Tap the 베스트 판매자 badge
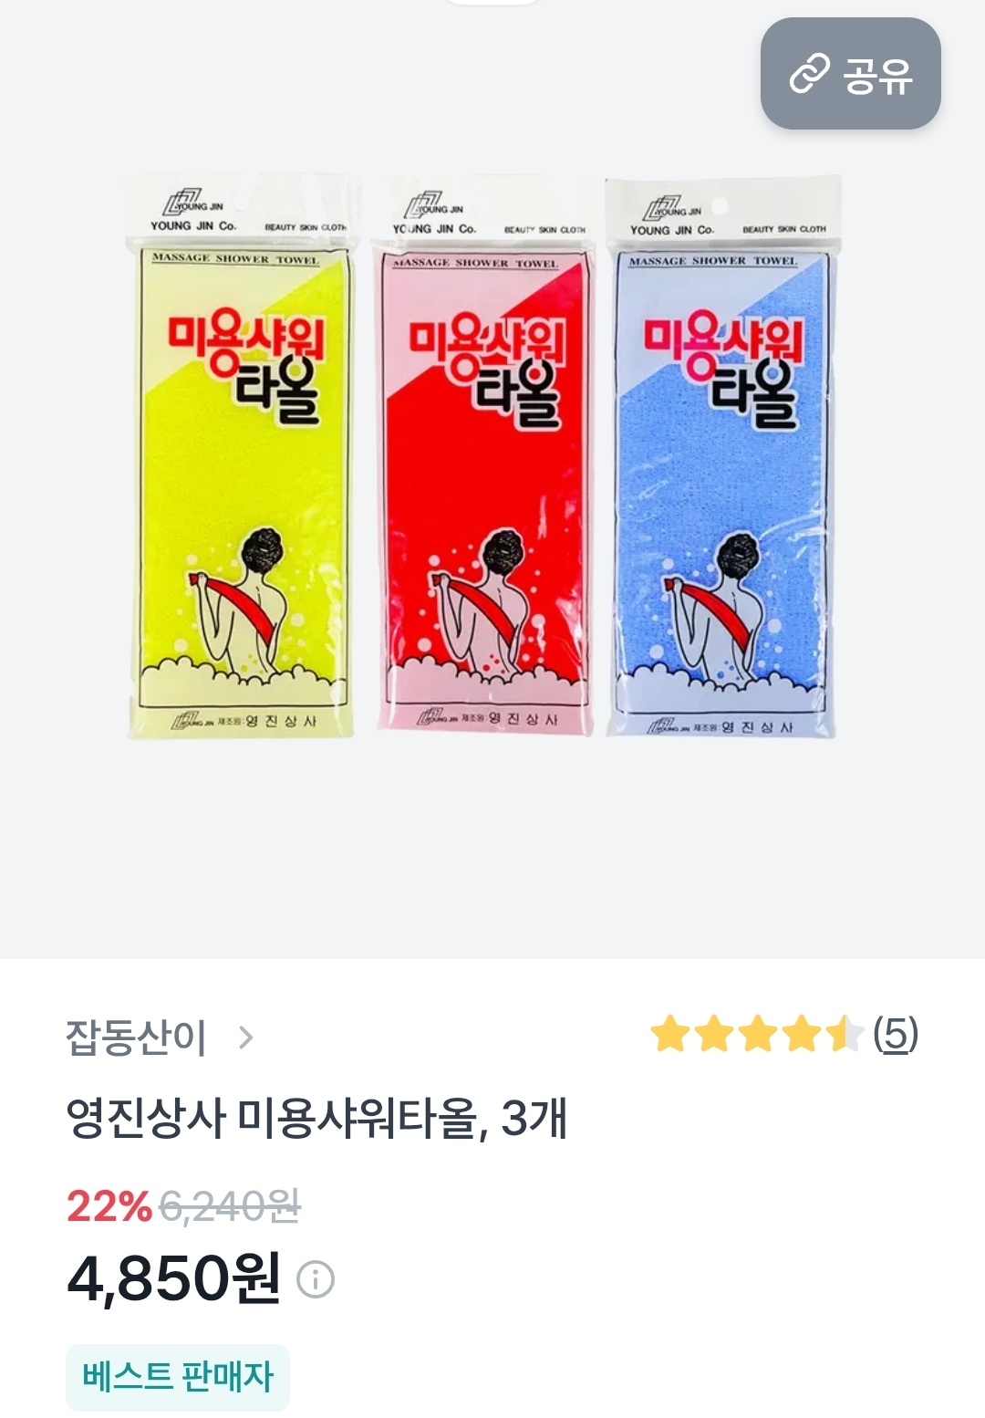Viewport: 985px width, 1418px height. 178,1377
